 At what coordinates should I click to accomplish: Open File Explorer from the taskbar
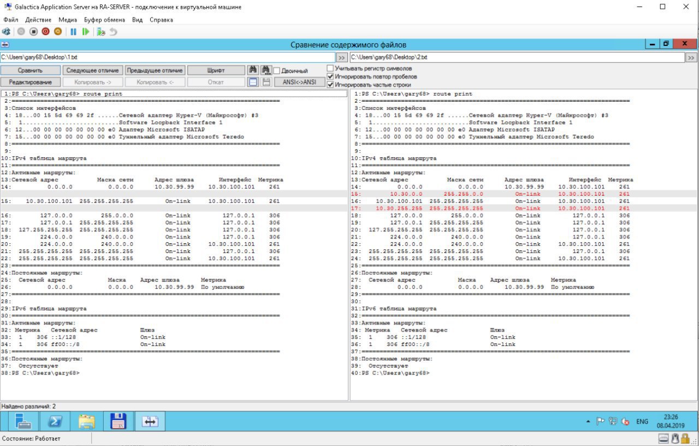87,421
